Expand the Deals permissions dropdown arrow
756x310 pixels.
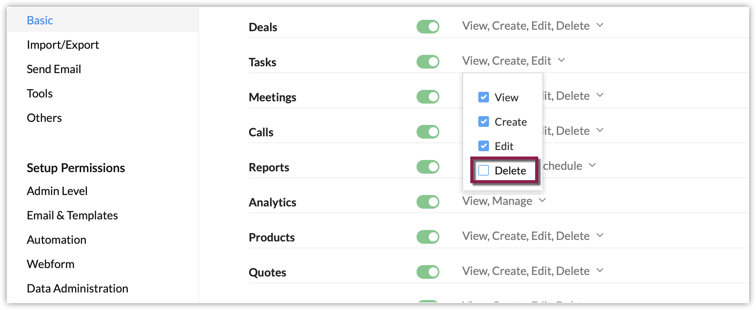point(600,25)
